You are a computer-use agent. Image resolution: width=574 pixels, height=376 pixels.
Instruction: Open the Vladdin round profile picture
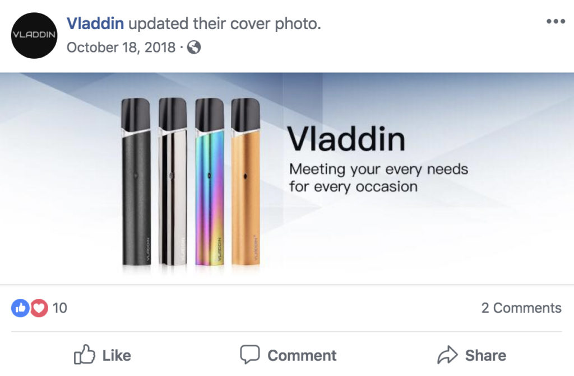[34, 35]
